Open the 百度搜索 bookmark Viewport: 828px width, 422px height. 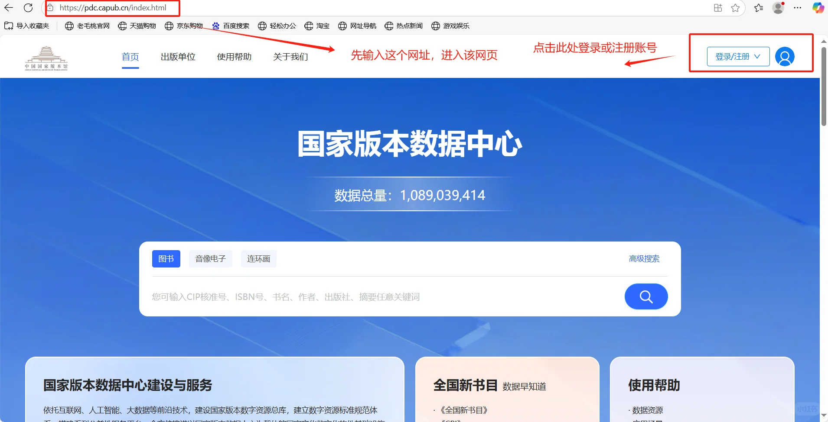(230, 26)
